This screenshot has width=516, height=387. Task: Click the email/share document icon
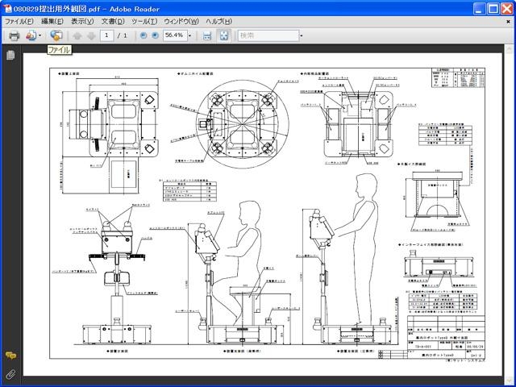point(31,35)
